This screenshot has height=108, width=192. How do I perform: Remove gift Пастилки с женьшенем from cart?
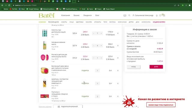pyautogui.click(x=118, y=96)
